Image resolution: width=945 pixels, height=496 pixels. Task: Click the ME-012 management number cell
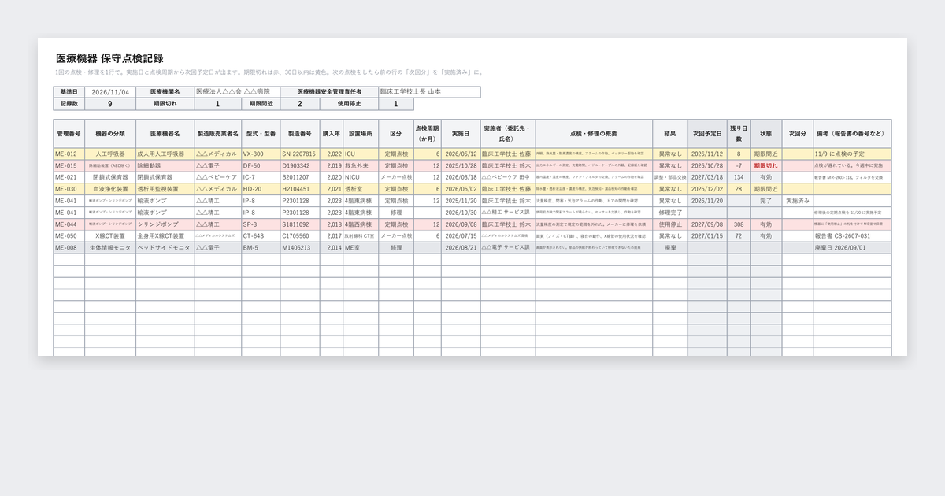(69, 154)
